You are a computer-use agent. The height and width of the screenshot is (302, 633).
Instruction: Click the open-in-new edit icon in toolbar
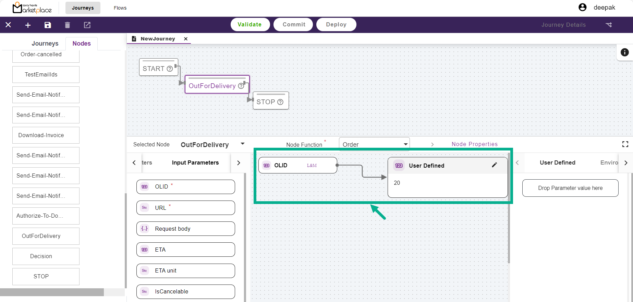click(x=87, y=25)
